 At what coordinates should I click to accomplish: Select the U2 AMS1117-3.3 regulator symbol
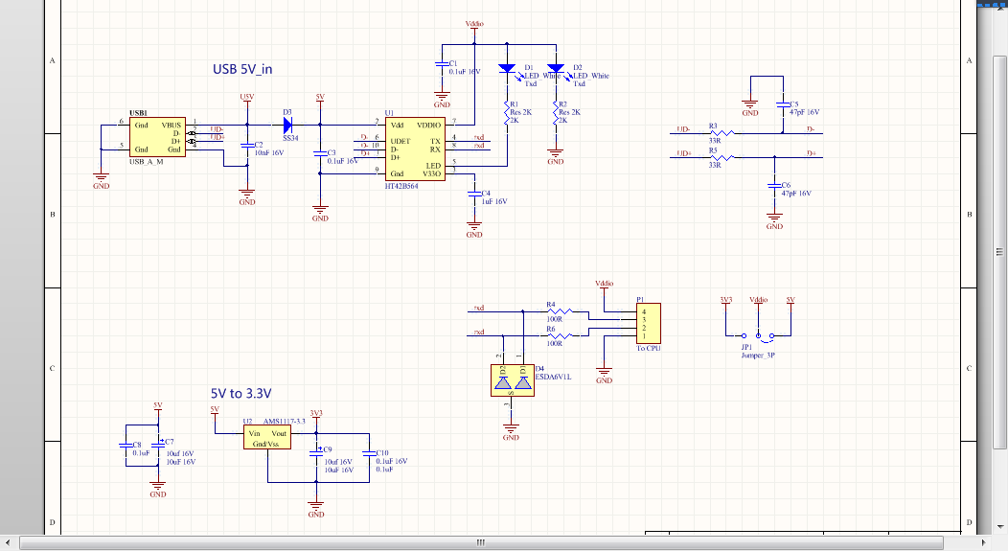(x=266, y=437)
